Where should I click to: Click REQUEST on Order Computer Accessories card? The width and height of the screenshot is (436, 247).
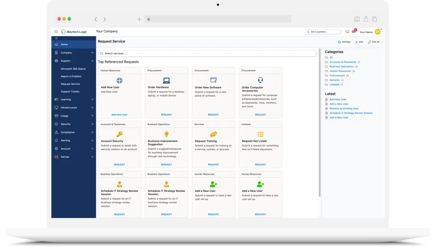(260, 115)
